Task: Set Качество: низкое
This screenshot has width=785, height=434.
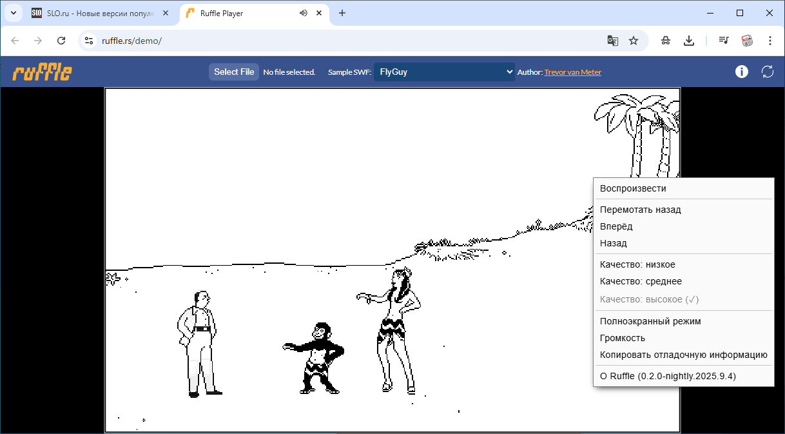Action: coord(683,264)
